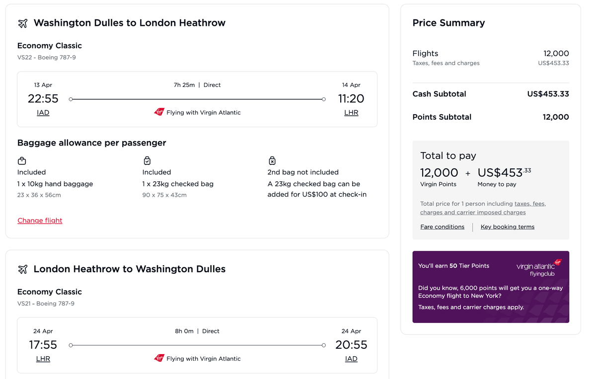Click the LHR departure code on return flight
Screen dimensions: 596x379
(43, 359)
